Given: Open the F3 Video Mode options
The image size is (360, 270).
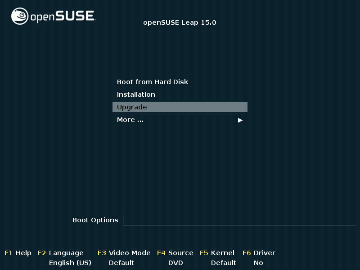Looking at the screenshot, I should [x=124, y=253].
